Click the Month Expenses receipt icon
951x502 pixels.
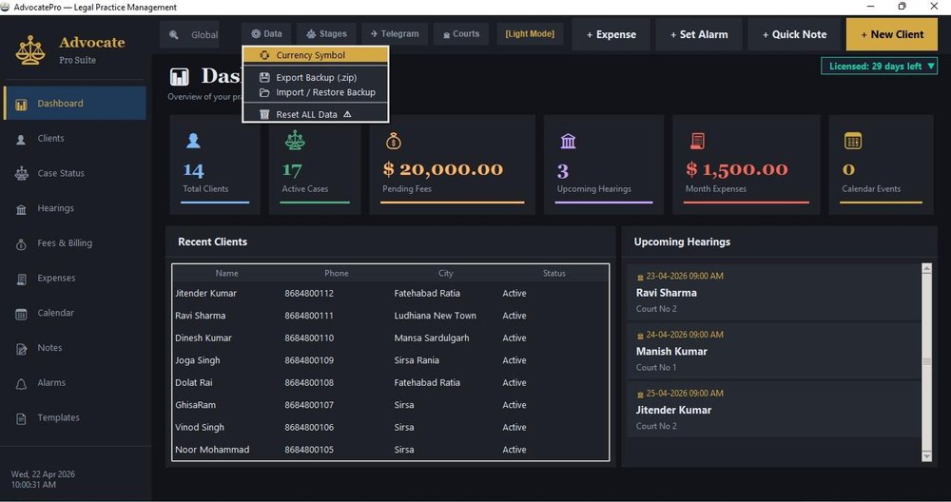(x=697, y=142)
